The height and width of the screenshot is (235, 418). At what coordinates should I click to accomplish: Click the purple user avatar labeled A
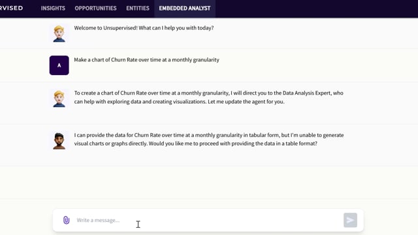(x=59, y=65)
